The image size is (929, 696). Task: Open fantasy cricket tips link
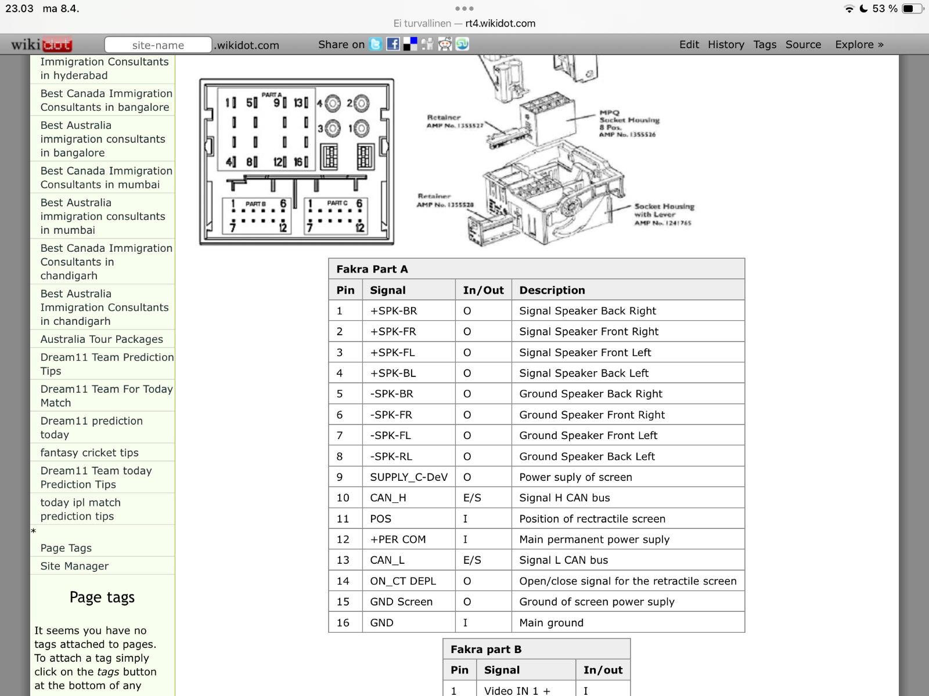point(89,452)
